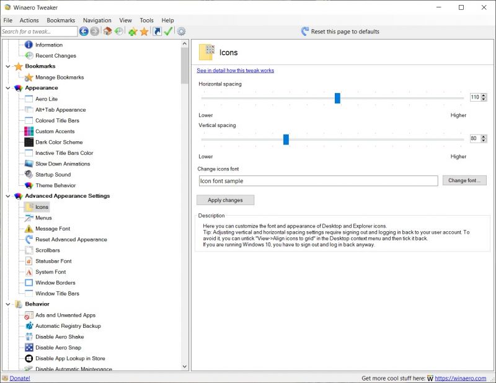The width and height of the screenshot is (496, 383).
Task: Increase horizontal spacing with the up spinner arrow
Action: coord(484,95)
